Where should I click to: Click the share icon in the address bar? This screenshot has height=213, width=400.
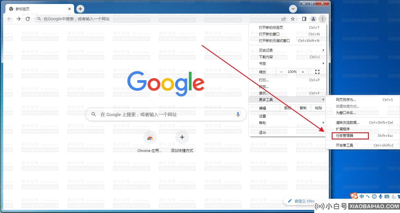click(x=284, y=19)
